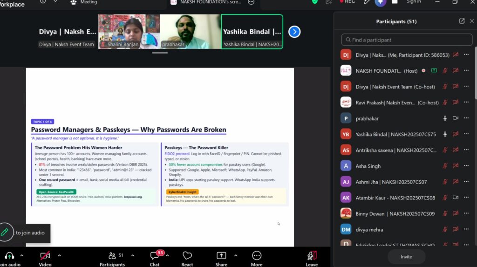Toggle Yashika Bindal's microphone icon
The width and height of the screenshot is (477, 267).
(445, 134)
